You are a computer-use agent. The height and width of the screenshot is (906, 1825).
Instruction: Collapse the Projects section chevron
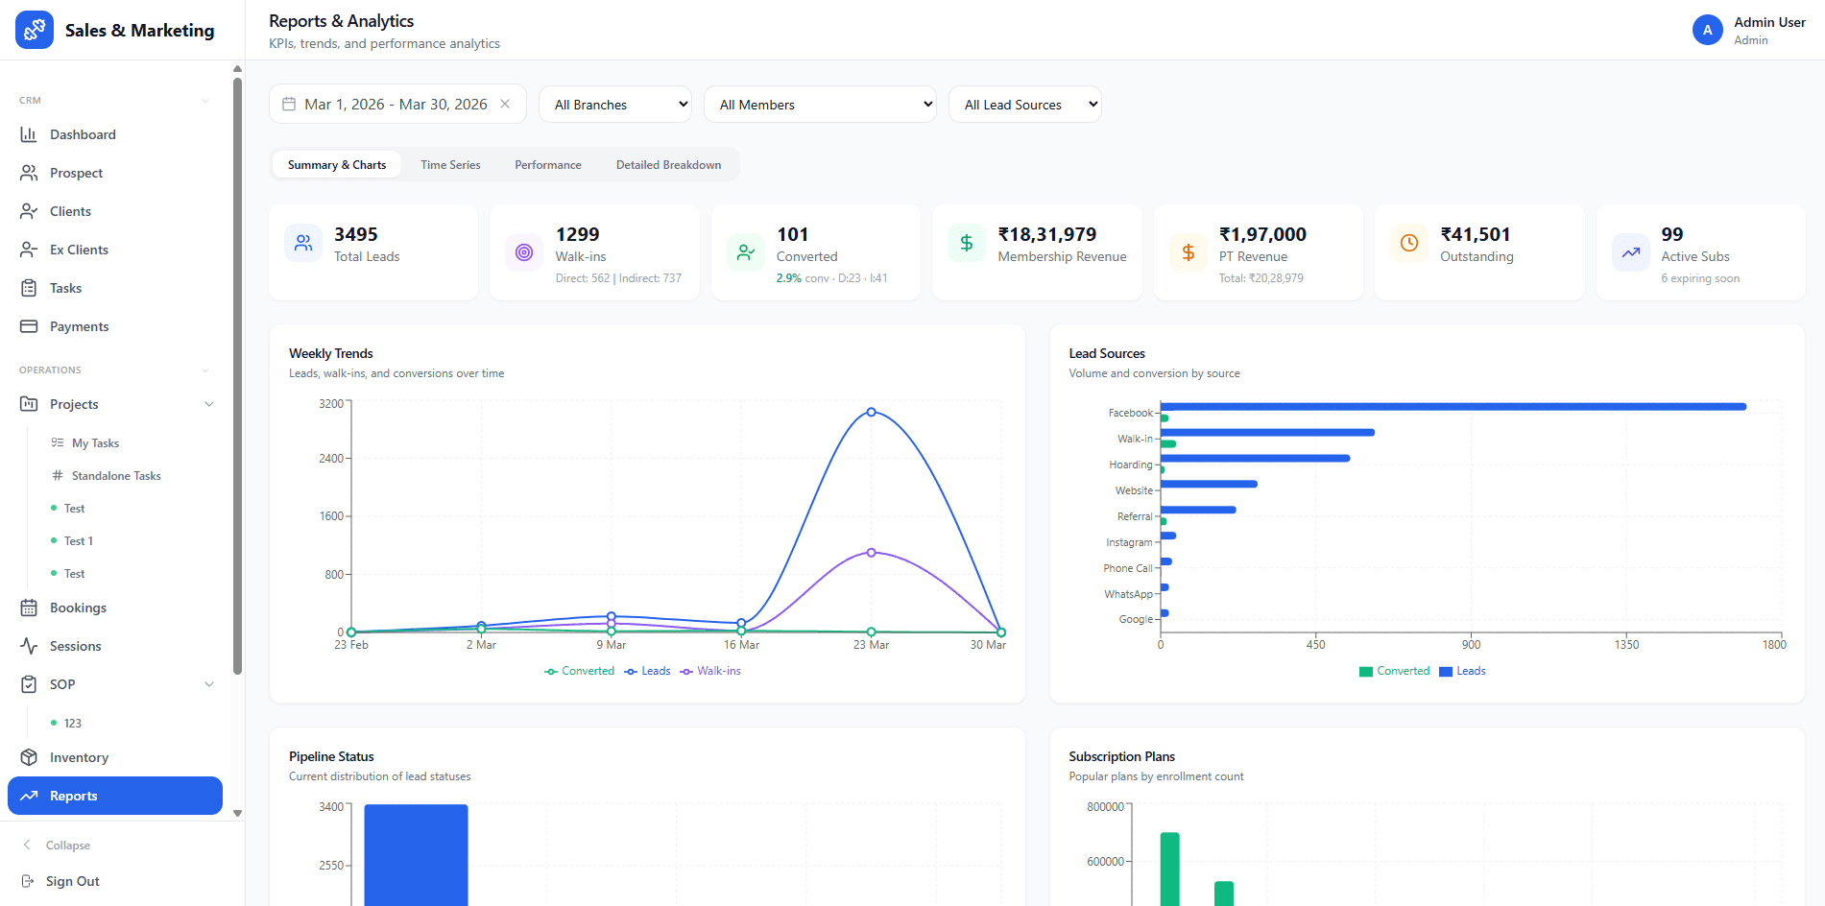pyautogui.click(x=209, y=404)
